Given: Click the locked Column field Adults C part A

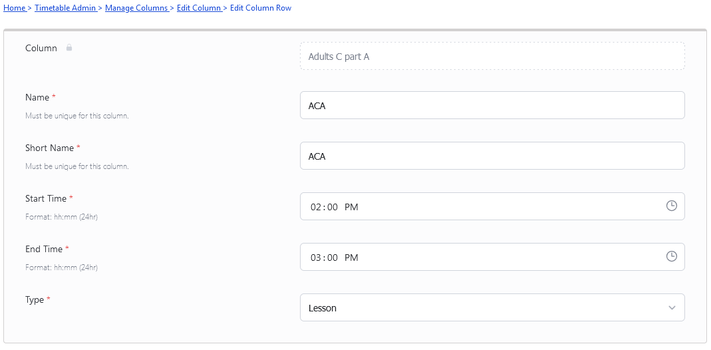Looking at the screenshot, I should 492,56.
